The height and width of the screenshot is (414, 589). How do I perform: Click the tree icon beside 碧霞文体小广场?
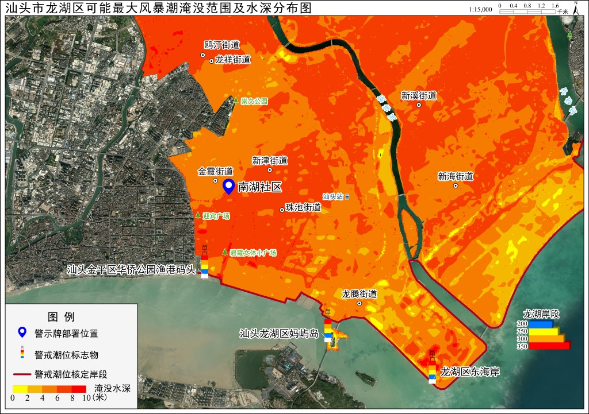tap(225, 252)
